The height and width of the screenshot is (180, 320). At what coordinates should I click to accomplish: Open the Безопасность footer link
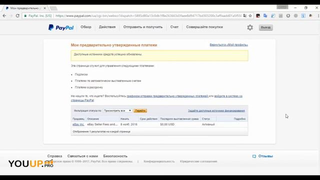pos(115,156)
